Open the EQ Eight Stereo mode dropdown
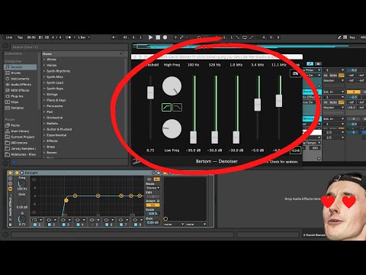 pos(152,188)
